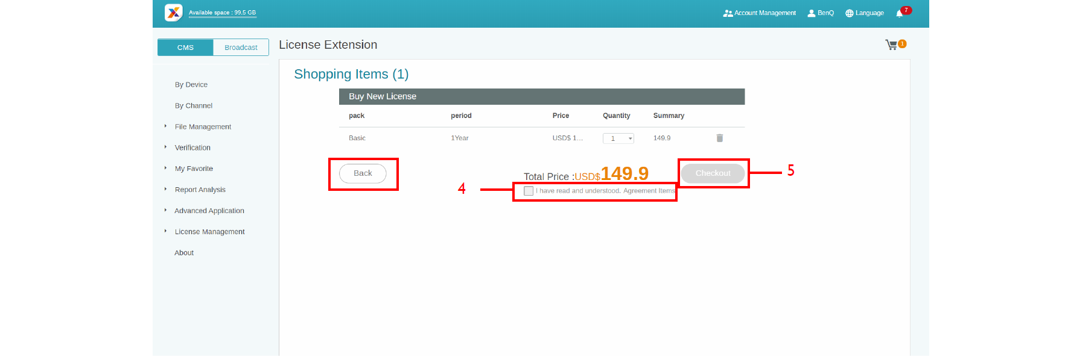Delete the Basic license with trash icon
The image size is (1068, 357).
(719, 138)
